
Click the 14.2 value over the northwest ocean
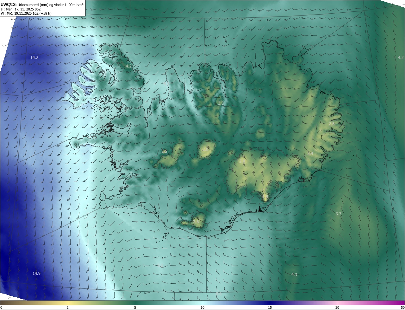[34, 58]
